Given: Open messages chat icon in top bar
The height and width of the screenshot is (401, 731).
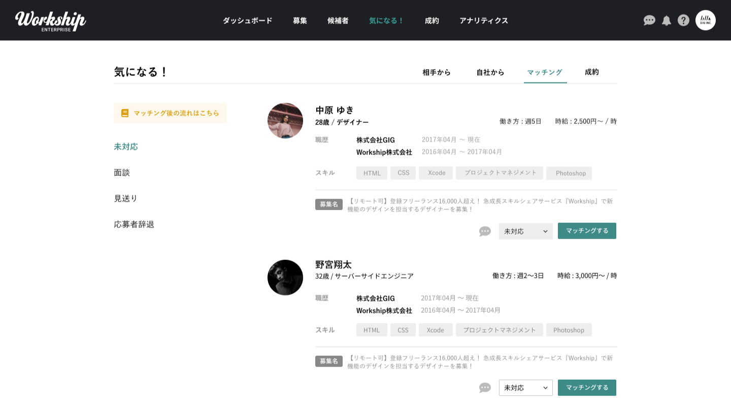Looking at the screenshot, I should coord(649,20).
